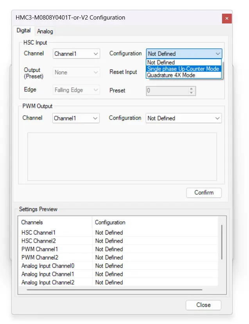Select the Analog Input Channel2 row
This screenshot has width=249, height=324.
(x=118, y=282)
